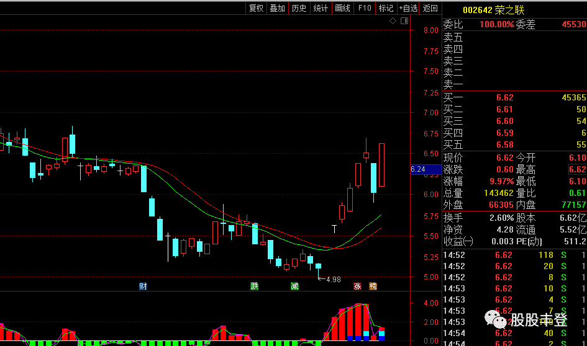587x346 pixels.
Task: Click the 买一 bid price 6.62
Action: tap(504, 97)
